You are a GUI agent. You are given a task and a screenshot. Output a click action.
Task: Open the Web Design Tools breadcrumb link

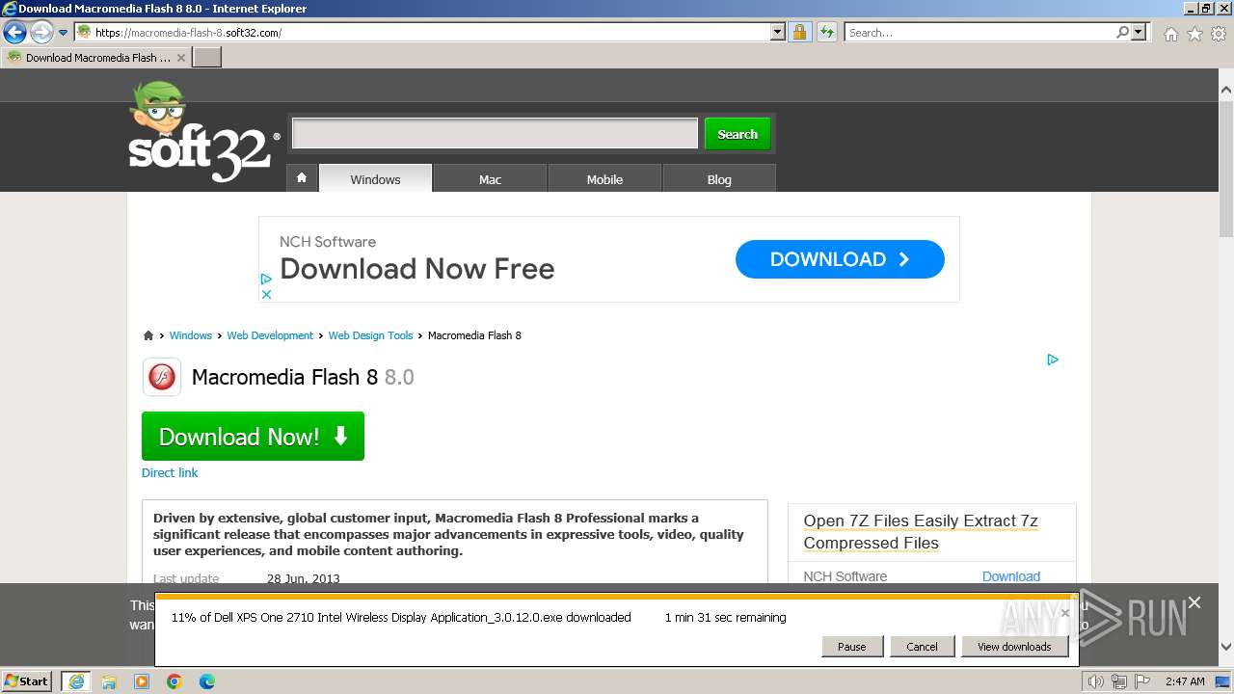click(370, 335)
